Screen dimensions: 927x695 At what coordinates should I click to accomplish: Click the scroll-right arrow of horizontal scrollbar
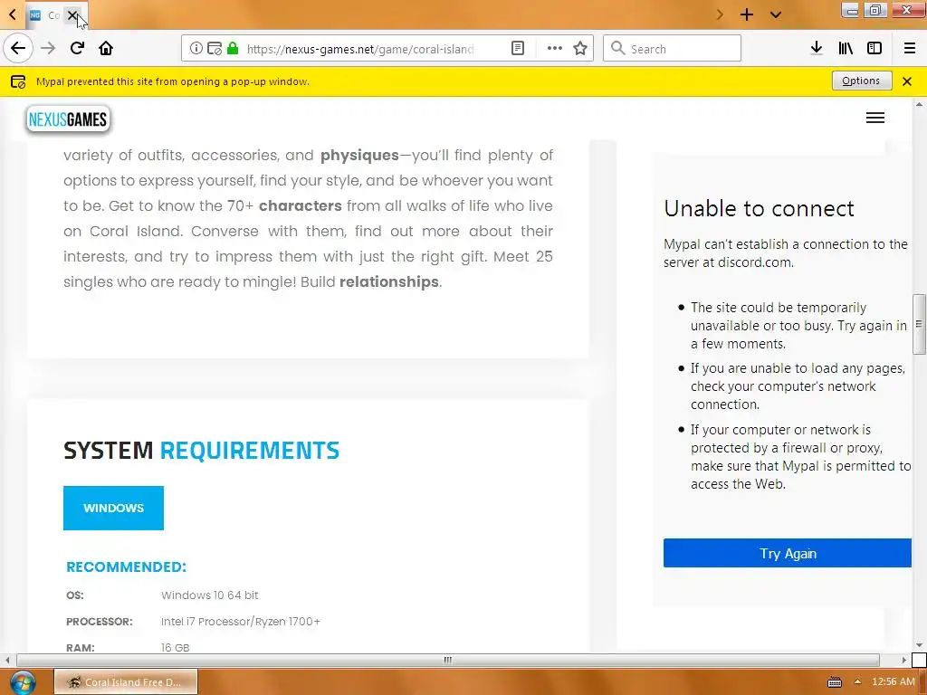(904, 660)
